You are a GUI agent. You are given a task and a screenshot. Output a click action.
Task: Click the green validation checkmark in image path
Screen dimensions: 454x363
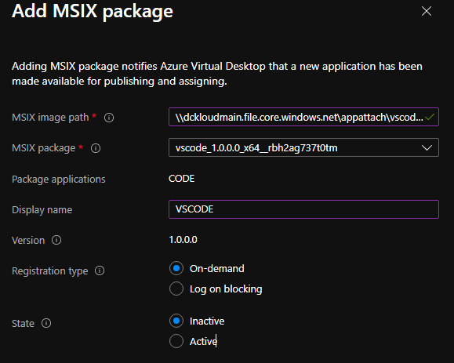tap(430, 118)
